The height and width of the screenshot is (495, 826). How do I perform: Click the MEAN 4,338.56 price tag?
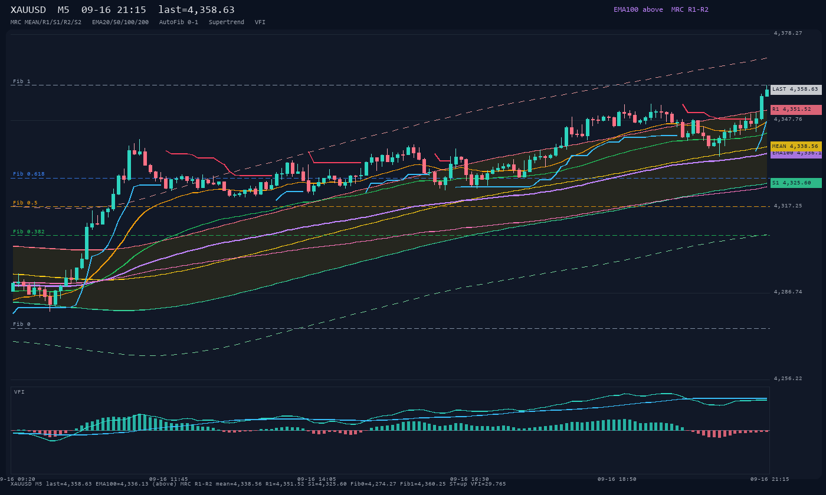click(x=796, y=146)
